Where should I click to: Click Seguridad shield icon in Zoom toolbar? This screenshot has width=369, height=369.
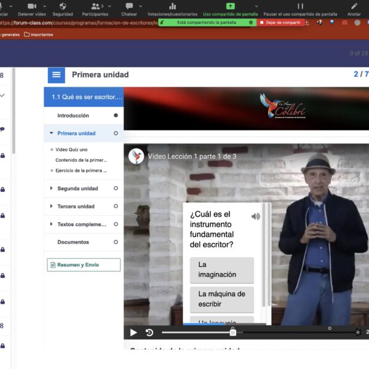[x=62, y=6]
